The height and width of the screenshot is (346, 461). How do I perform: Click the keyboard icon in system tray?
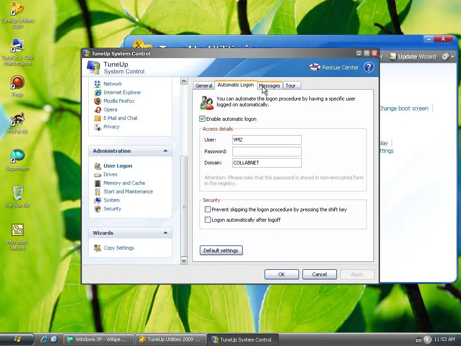[x=419, y=340]
